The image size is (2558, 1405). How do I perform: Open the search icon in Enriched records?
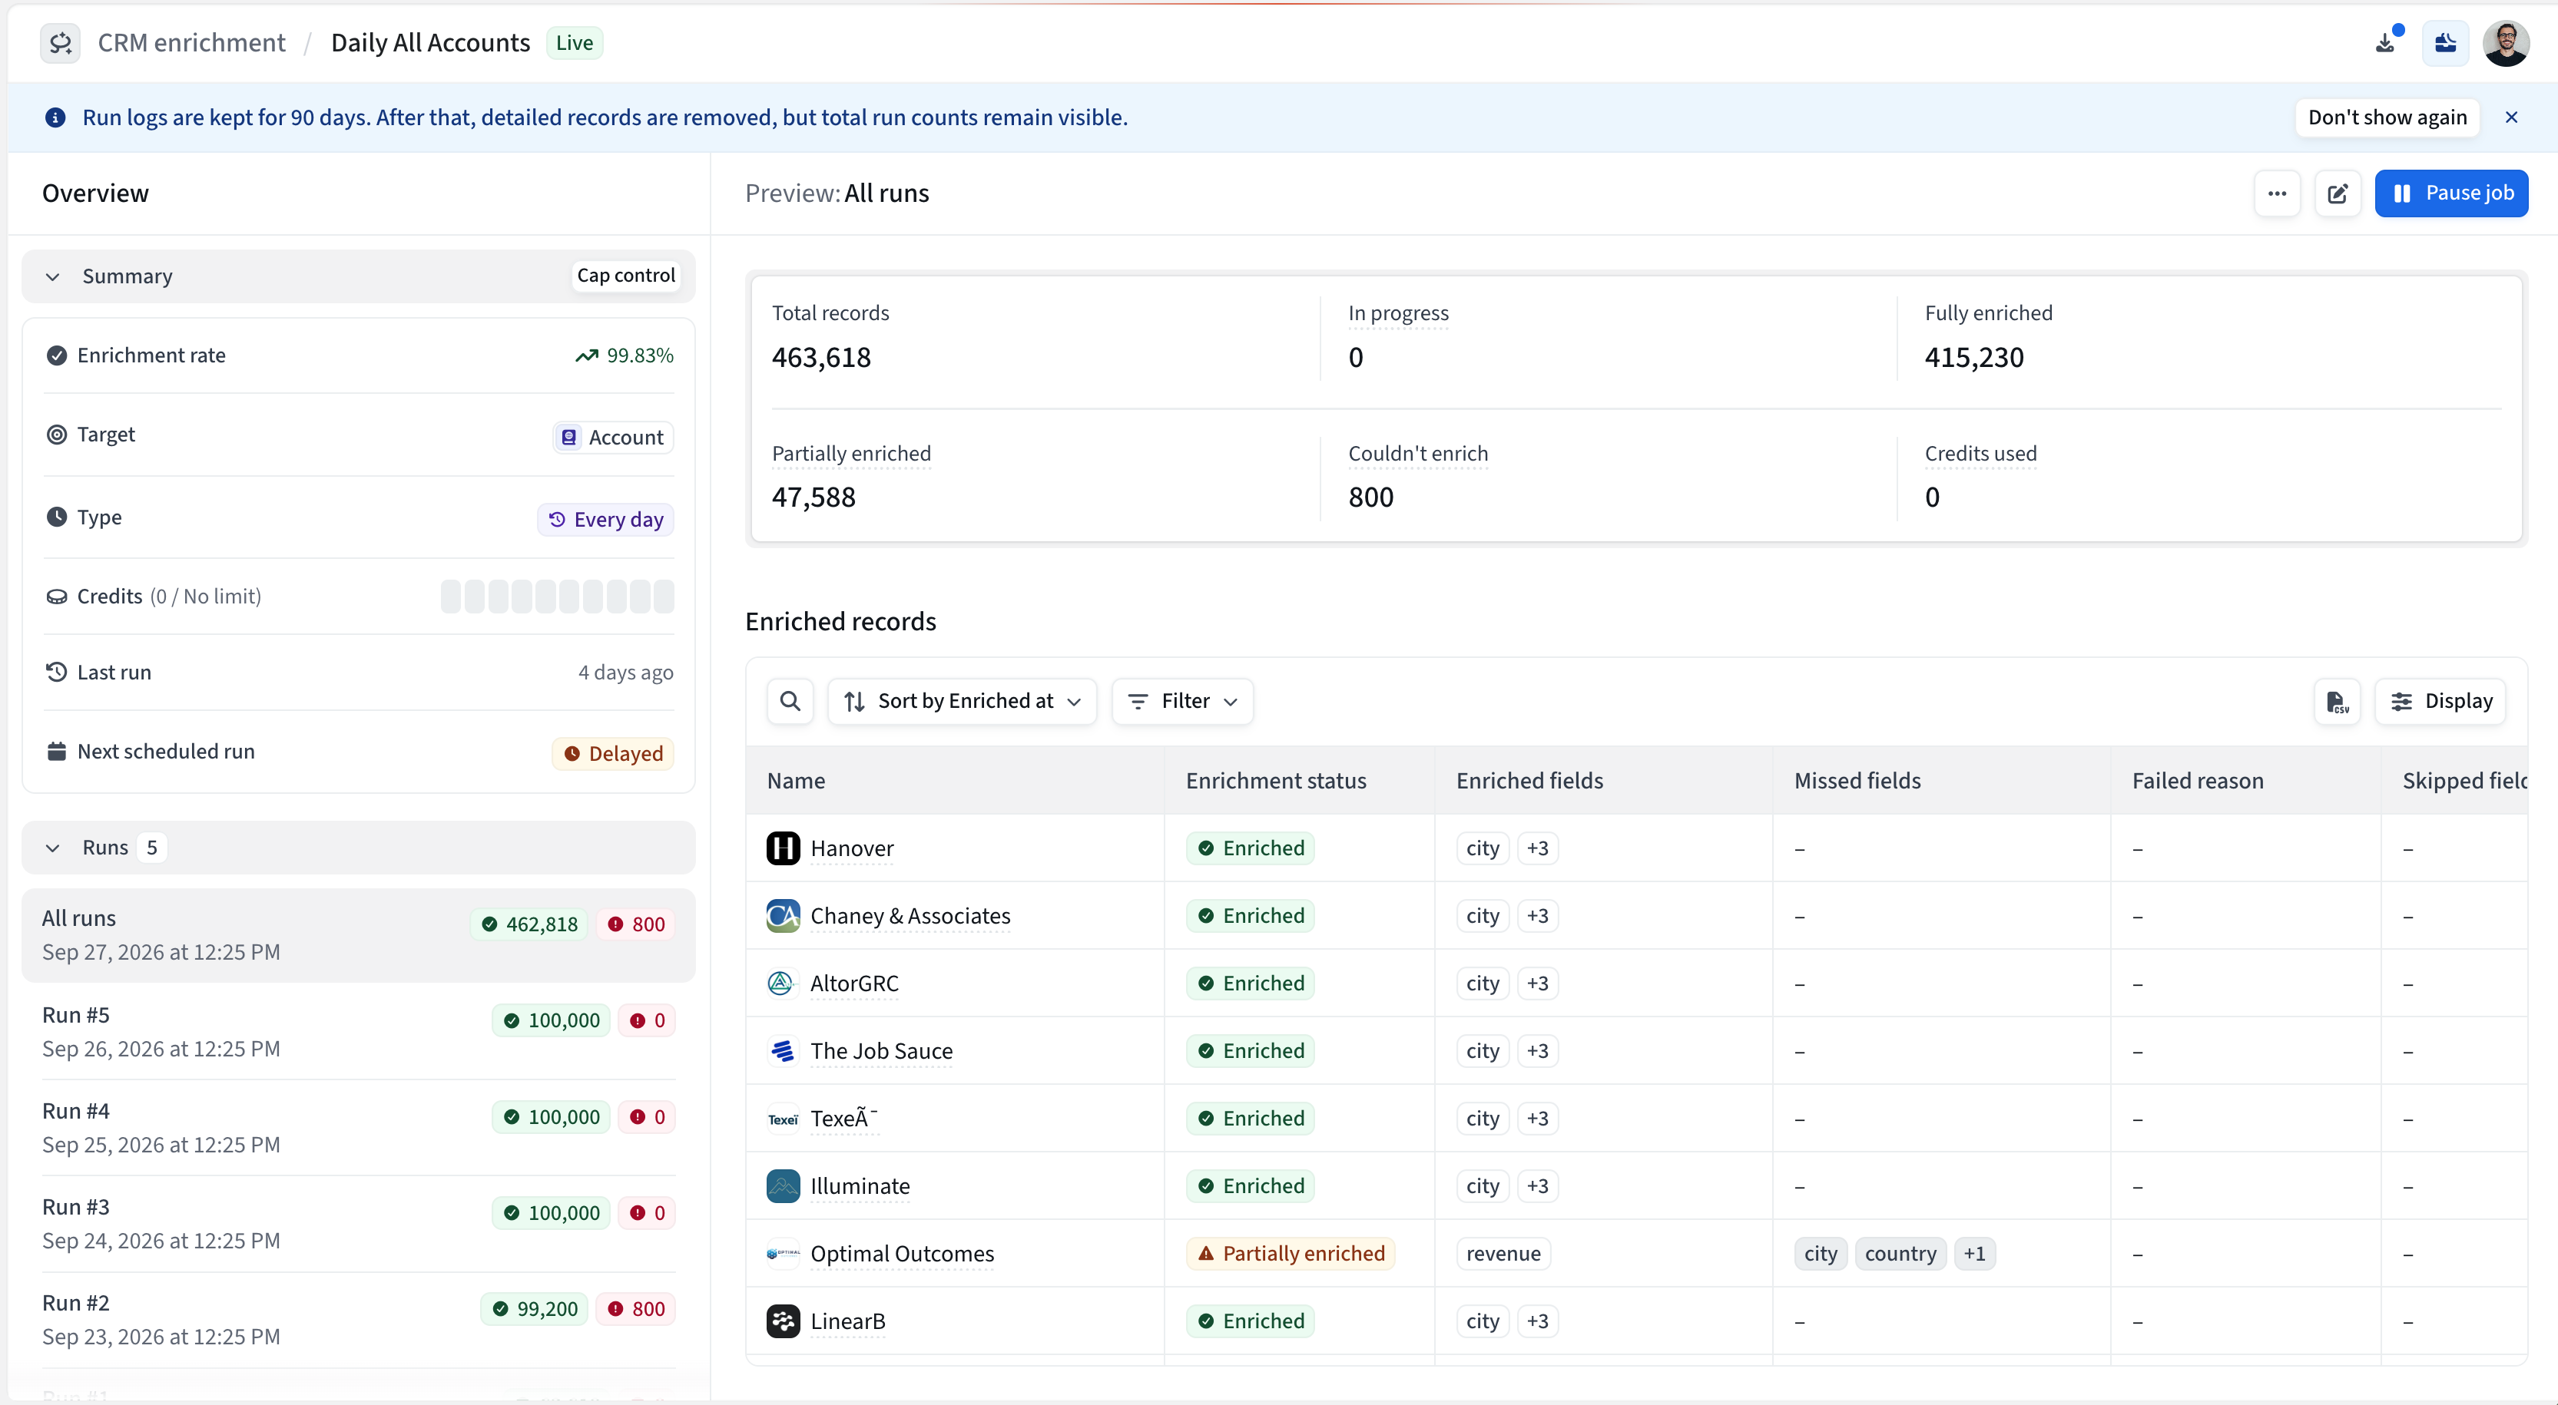pyautogui.click(x=790, y=702)
